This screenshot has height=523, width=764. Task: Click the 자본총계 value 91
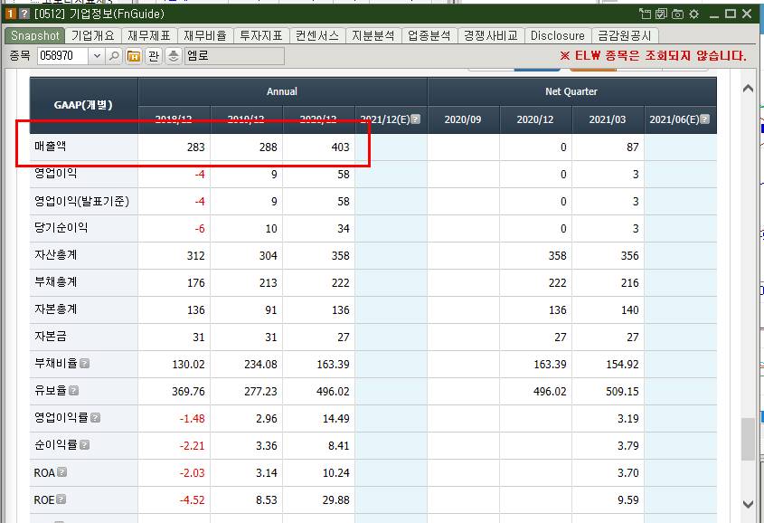click(271, 310)
